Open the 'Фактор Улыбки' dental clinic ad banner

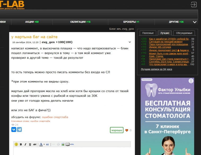click(x=167, y=116)
